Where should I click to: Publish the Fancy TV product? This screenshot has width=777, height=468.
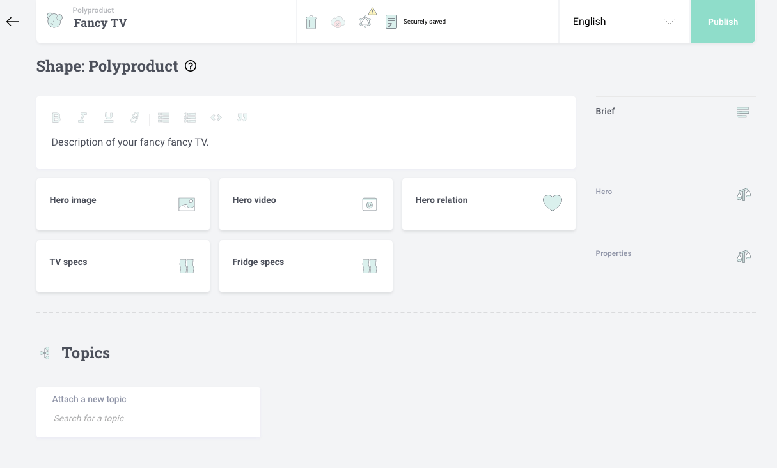click(x=723, y=22)
